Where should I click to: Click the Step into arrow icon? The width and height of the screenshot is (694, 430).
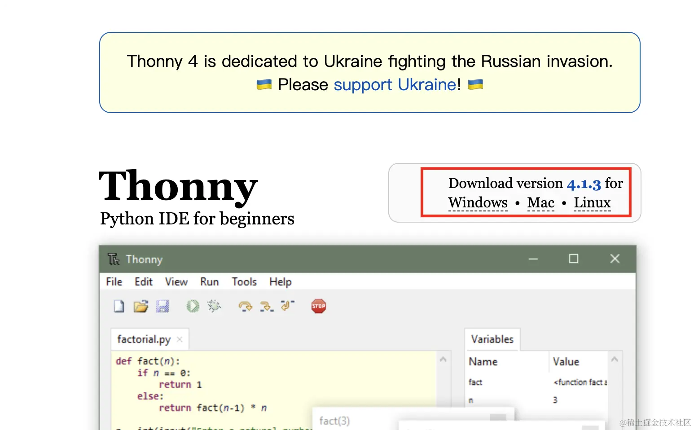(267, 306)
